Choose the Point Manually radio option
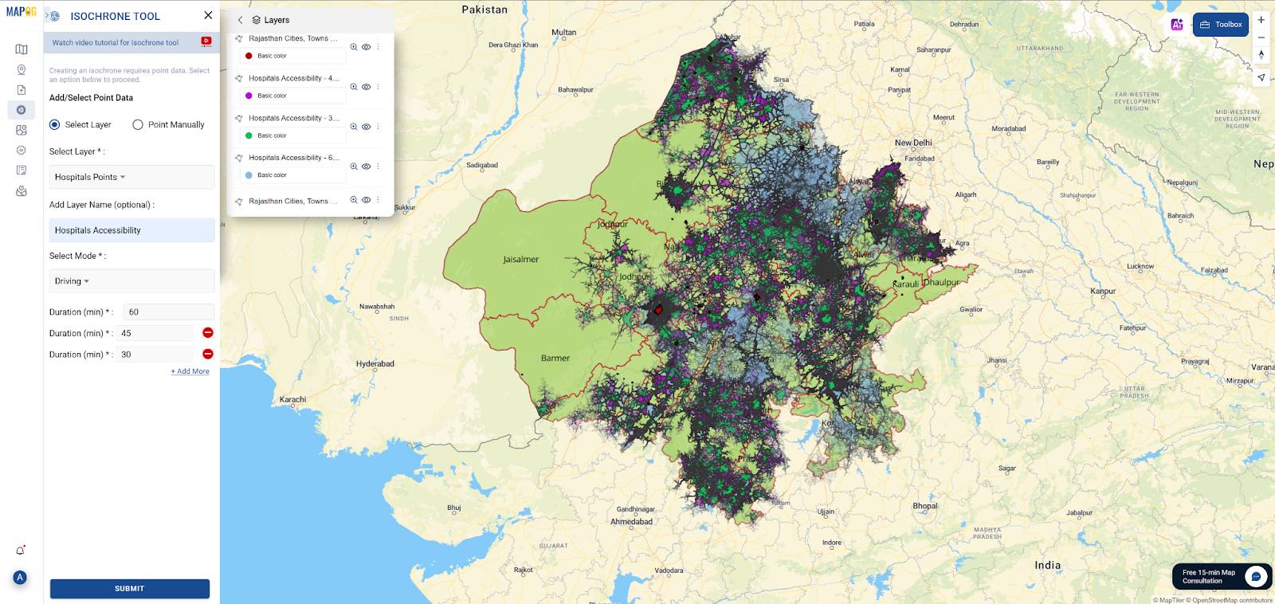This screenshot has height=604, width=1275. 138,124
